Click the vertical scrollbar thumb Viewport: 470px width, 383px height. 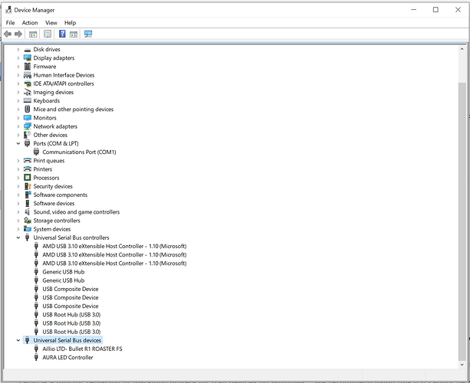coord(462,221)
